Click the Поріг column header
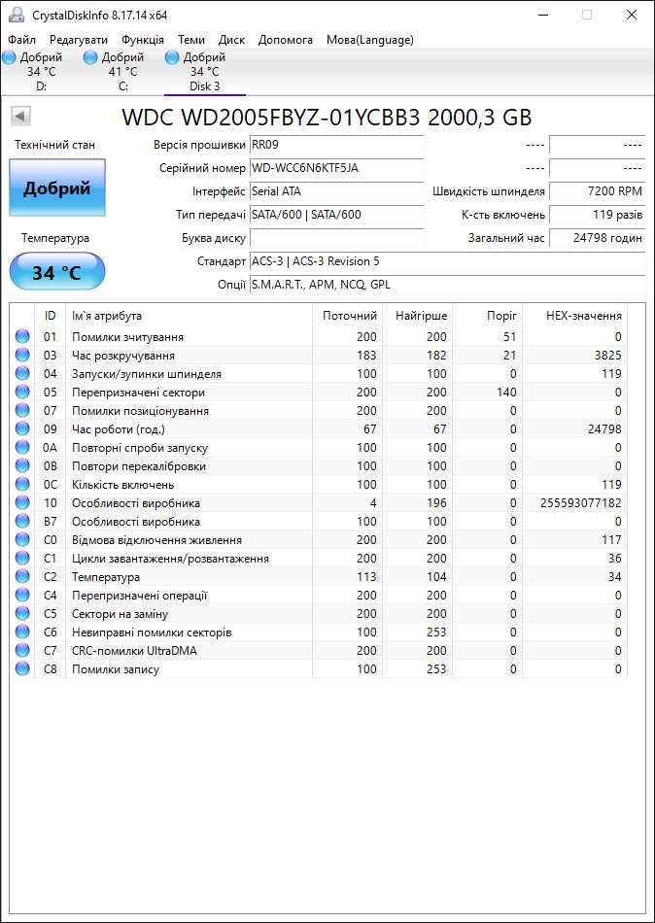 pos(488,316)
